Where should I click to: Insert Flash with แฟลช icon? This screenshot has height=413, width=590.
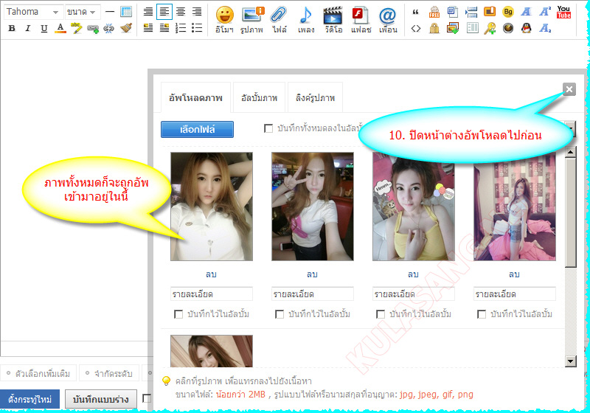361,20
